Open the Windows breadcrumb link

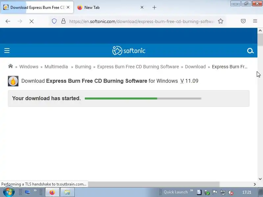pos(29,67)
